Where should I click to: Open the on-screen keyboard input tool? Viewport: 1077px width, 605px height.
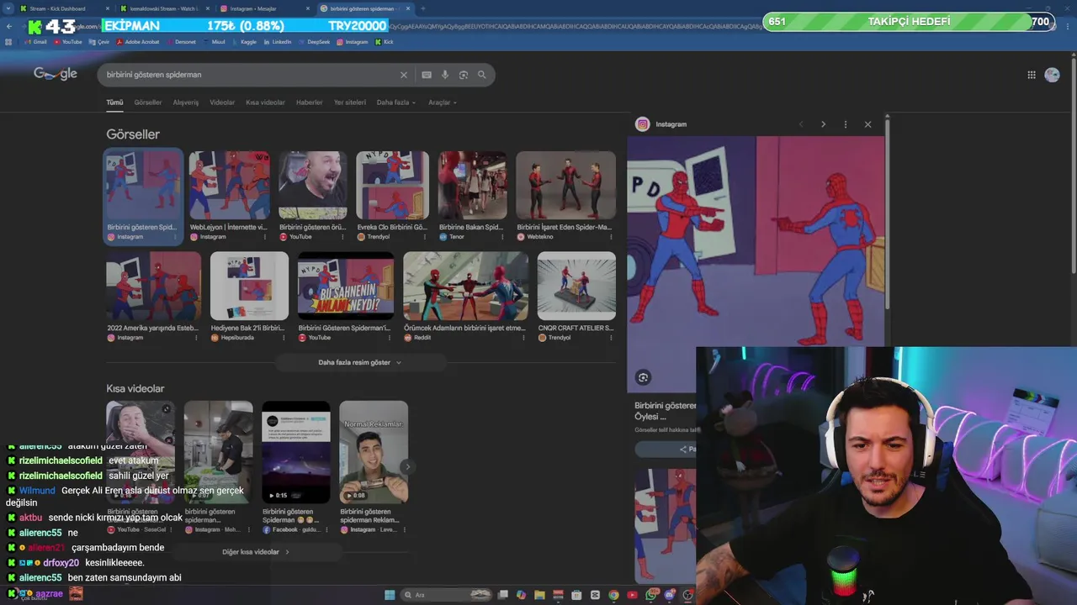pyautogui.click(x=427, y=75)
